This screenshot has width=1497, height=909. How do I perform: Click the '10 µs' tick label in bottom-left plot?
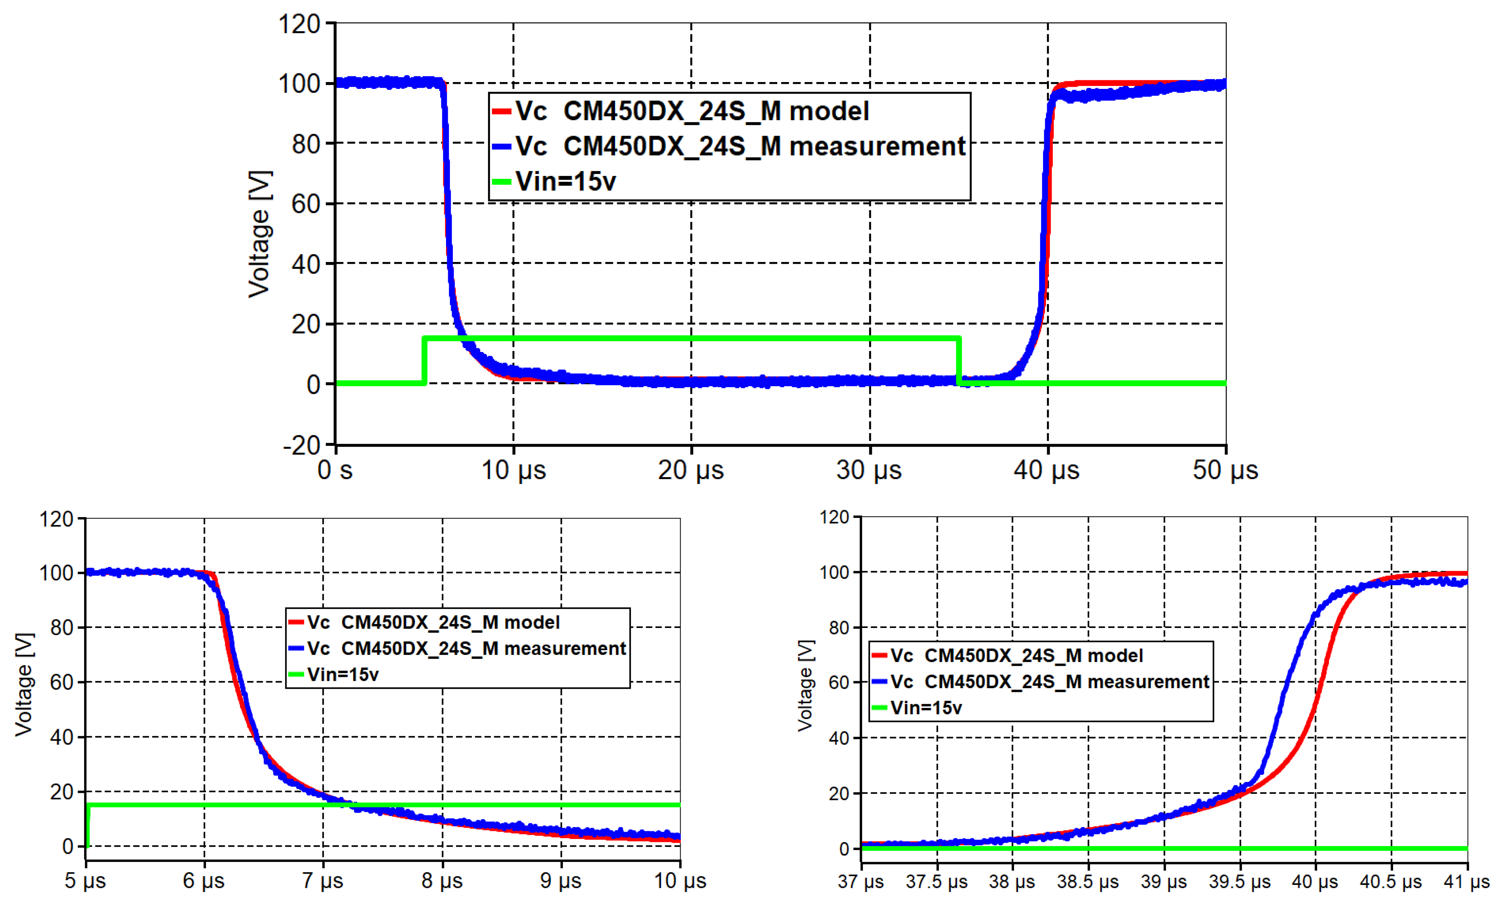coord(680,881)
